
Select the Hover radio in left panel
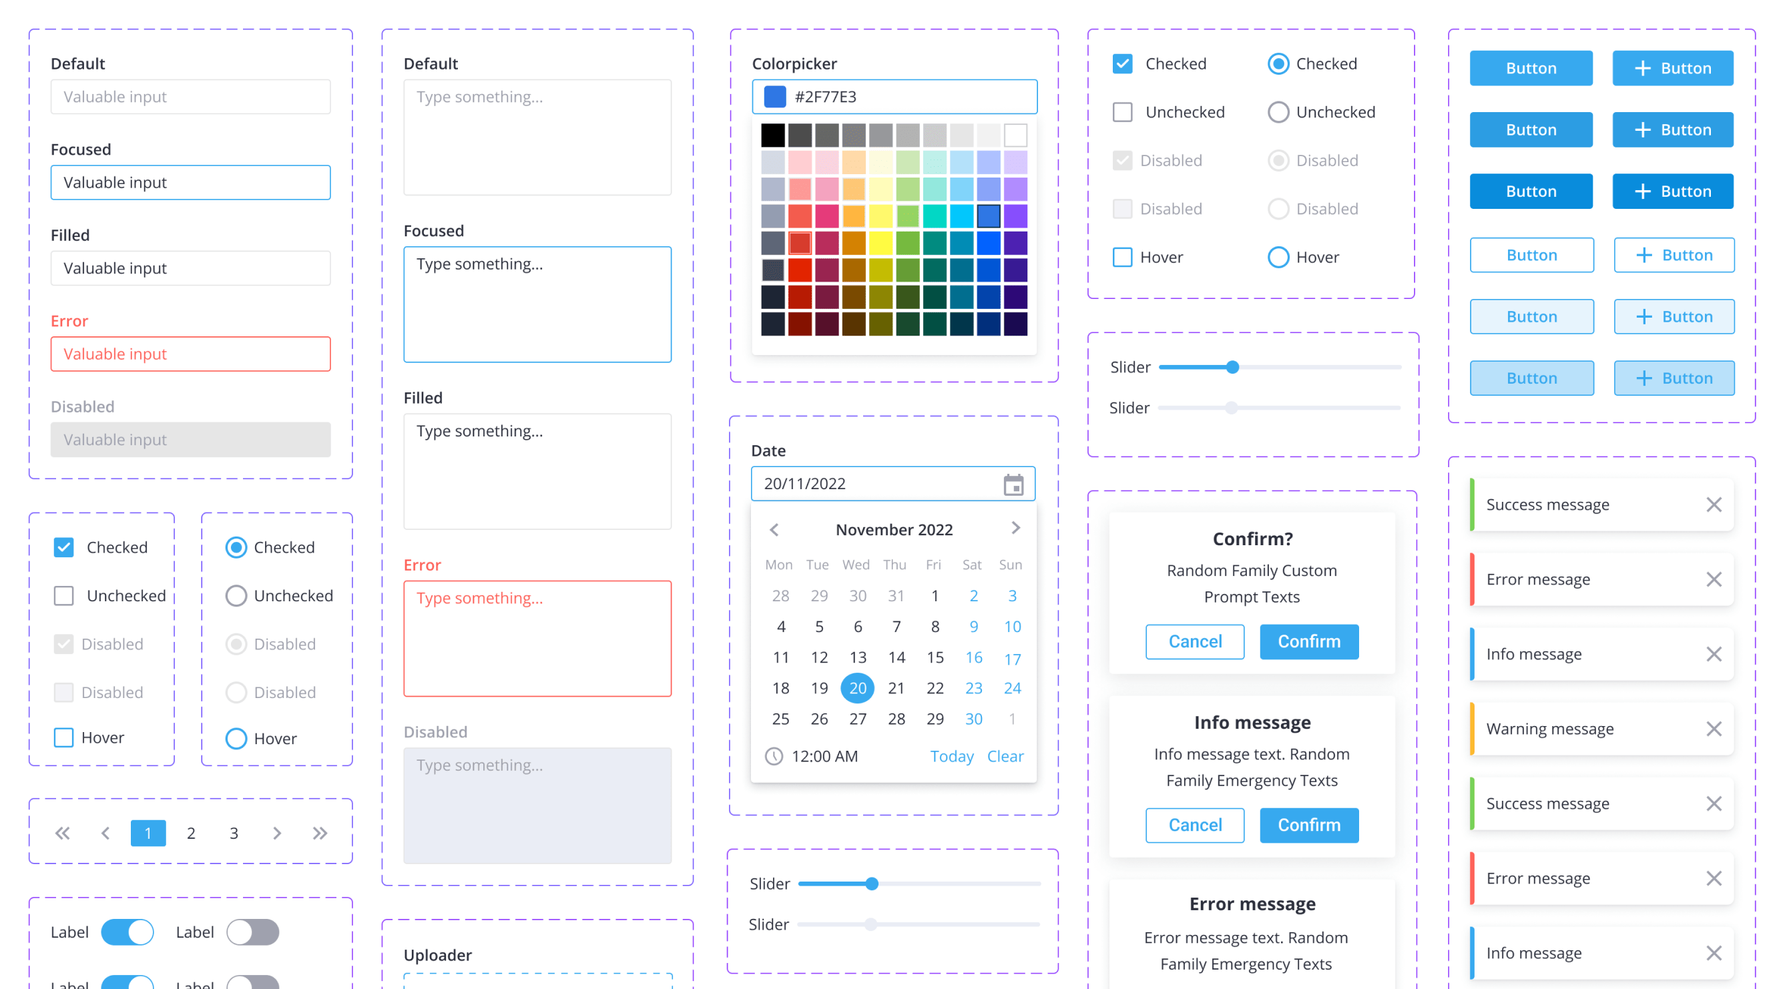236,738
